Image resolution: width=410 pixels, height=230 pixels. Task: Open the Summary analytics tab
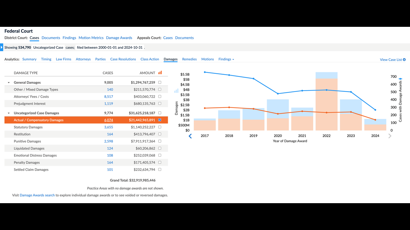click(x=29, y=59)
